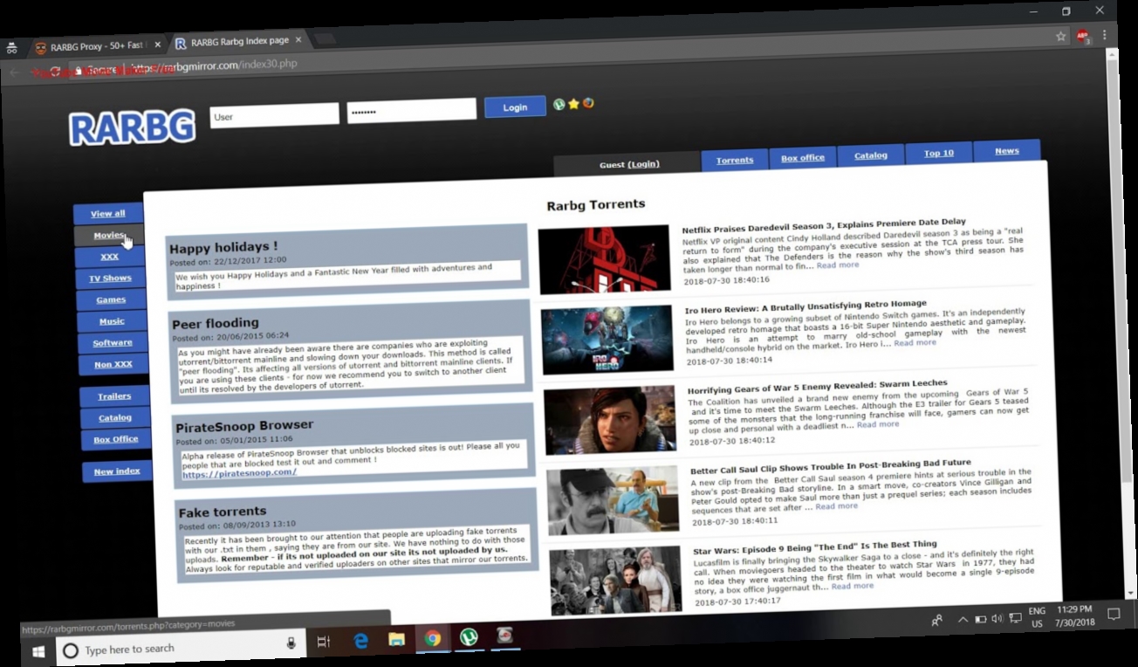Click the User input field
Image resolution: width=1138 pixels, height=667 pixels.
click(274, 115)
